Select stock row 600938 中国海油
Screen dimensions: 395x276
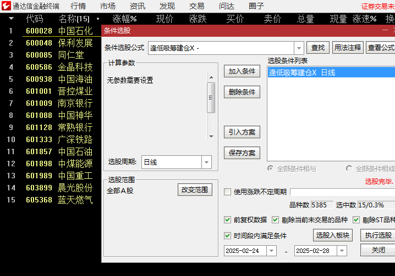(x=51, y=79)
